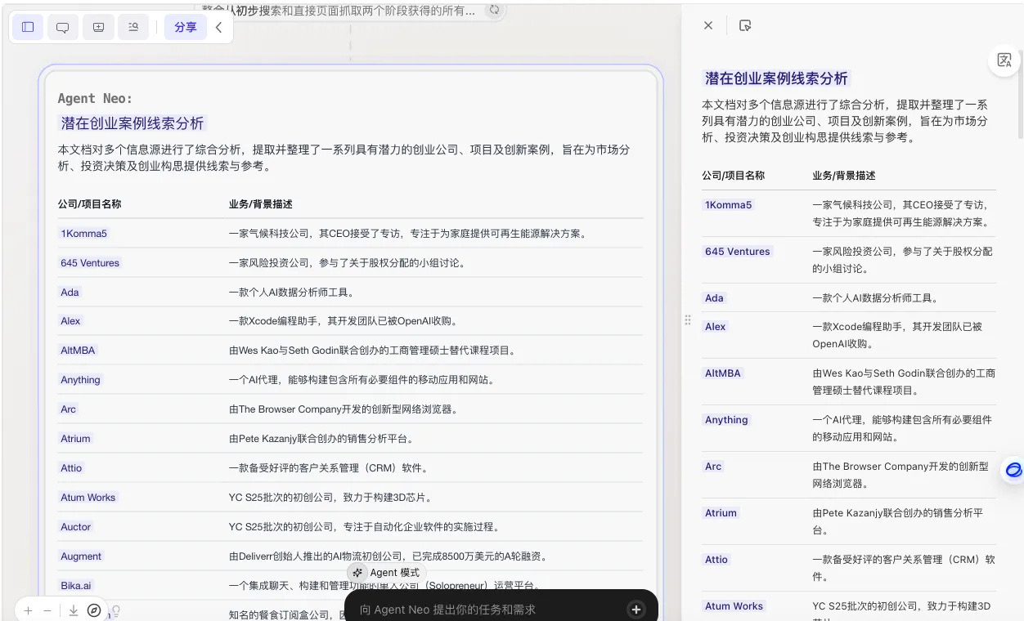The image size is (1024, 621).
Task: Click the Arc tag in right panel
Action: tap(713, 467)
